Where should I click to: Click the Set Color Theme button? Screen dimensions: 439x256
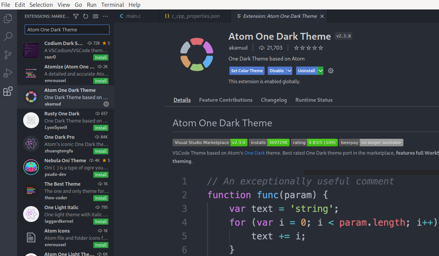tap(247, 71)
